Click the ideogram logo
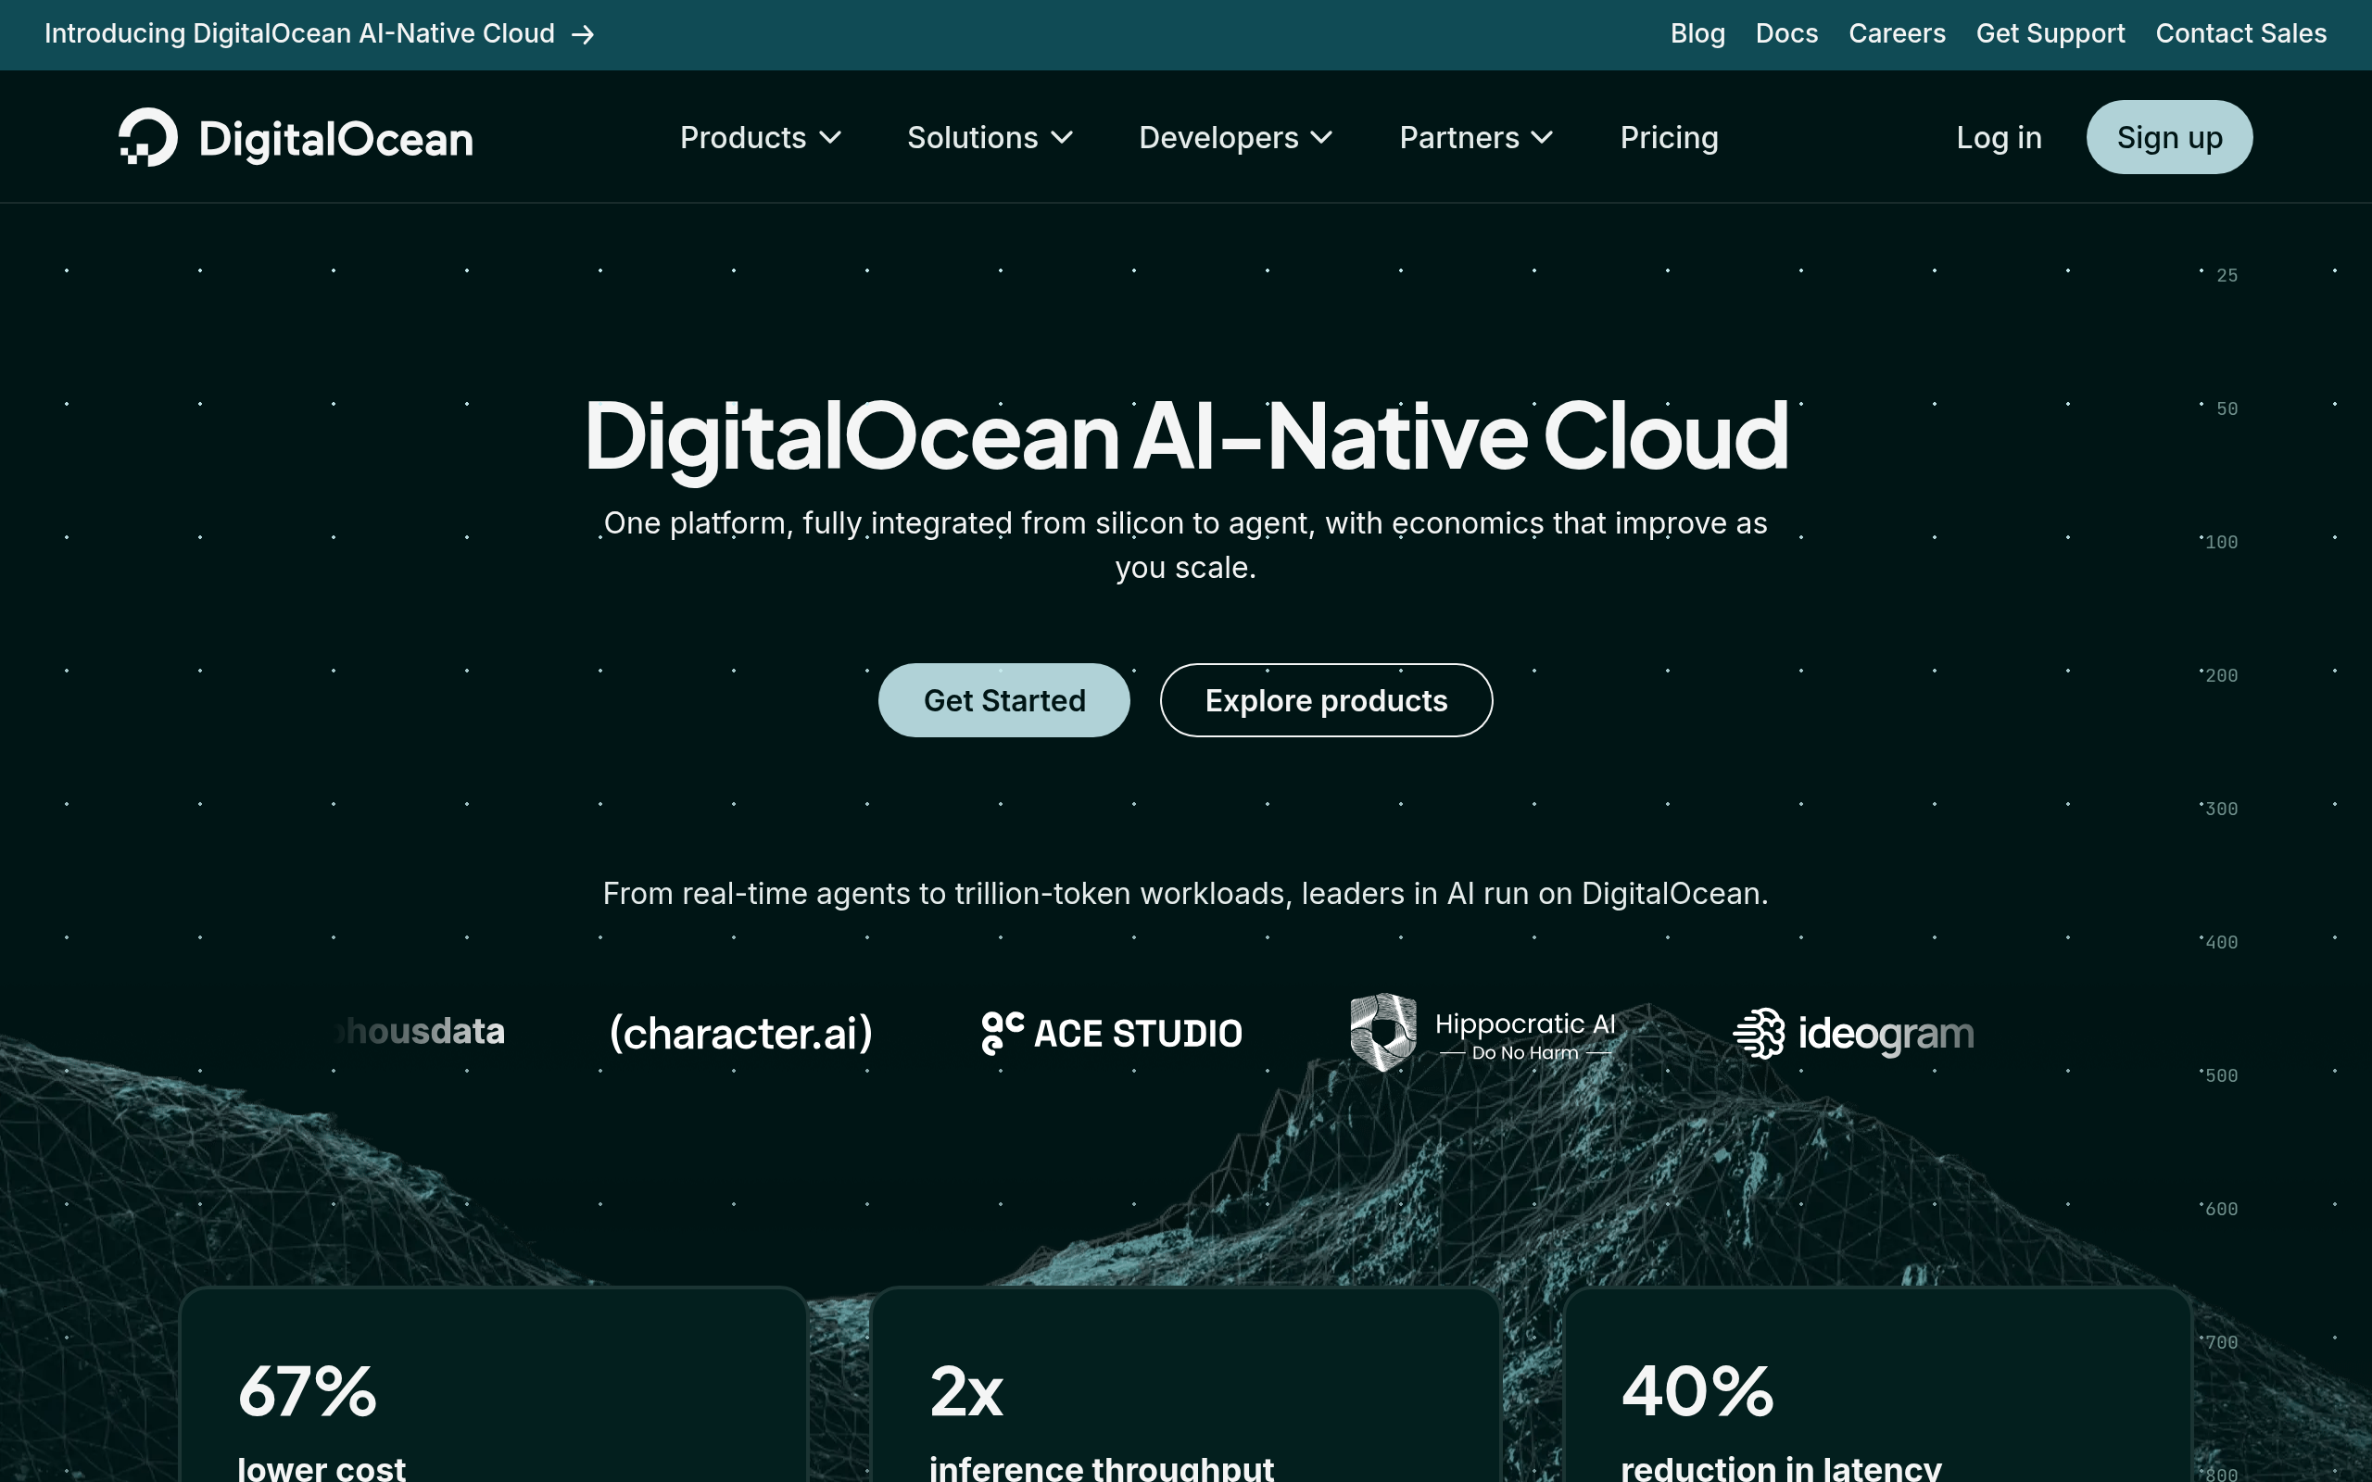The height and width of the screenshot is (1482, 2372). (x=1853, y=1033)
